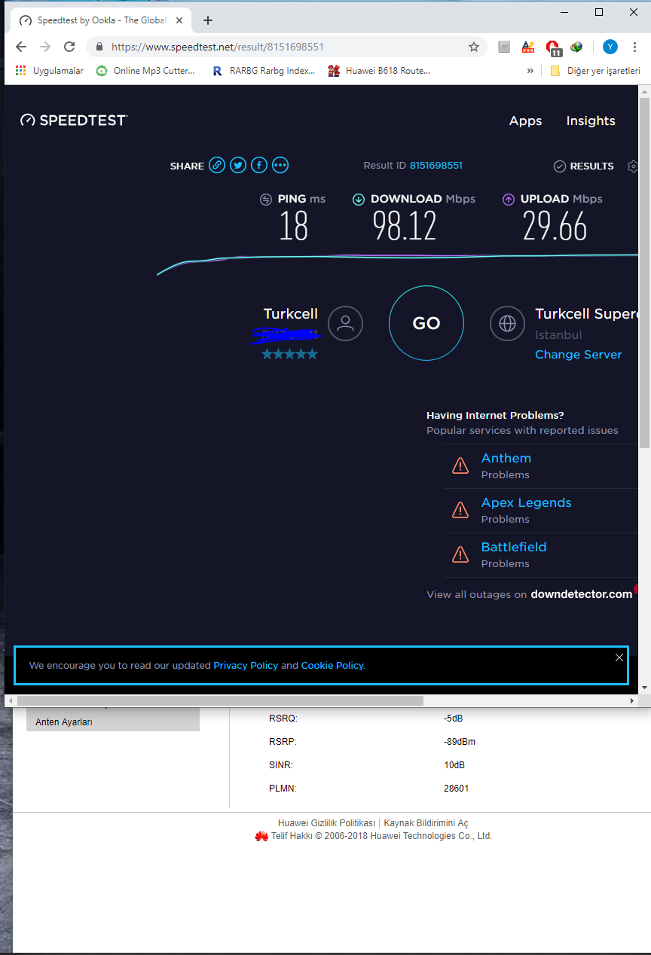This screenshot has height=955, width=651.
Task: Click the vertical scrollbar down arrow
Action: 644,688
